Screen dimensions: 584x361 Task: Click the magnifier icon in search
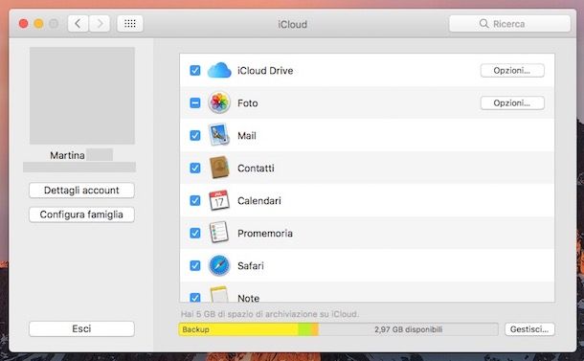tap(483, 24)
